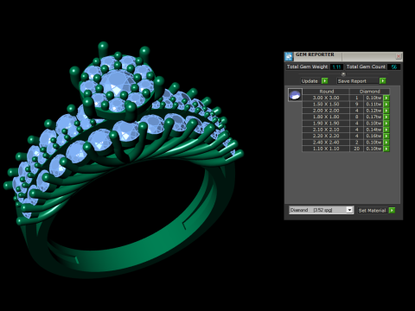
Task: Click the green arrow next to Save Report
Action: pyautogui.click(x=383, y=81)
